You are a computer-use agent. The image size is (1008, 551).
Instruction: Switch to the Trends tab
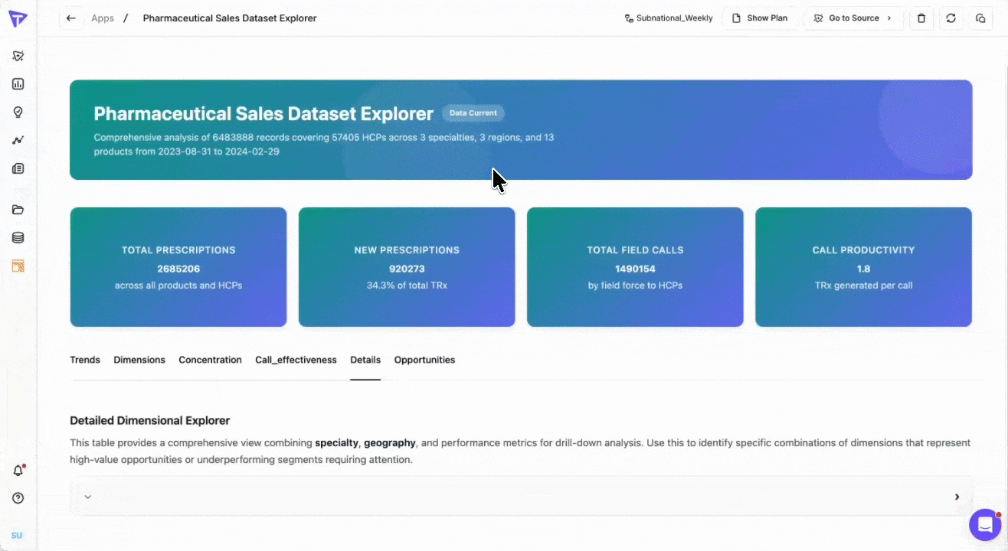85,360
